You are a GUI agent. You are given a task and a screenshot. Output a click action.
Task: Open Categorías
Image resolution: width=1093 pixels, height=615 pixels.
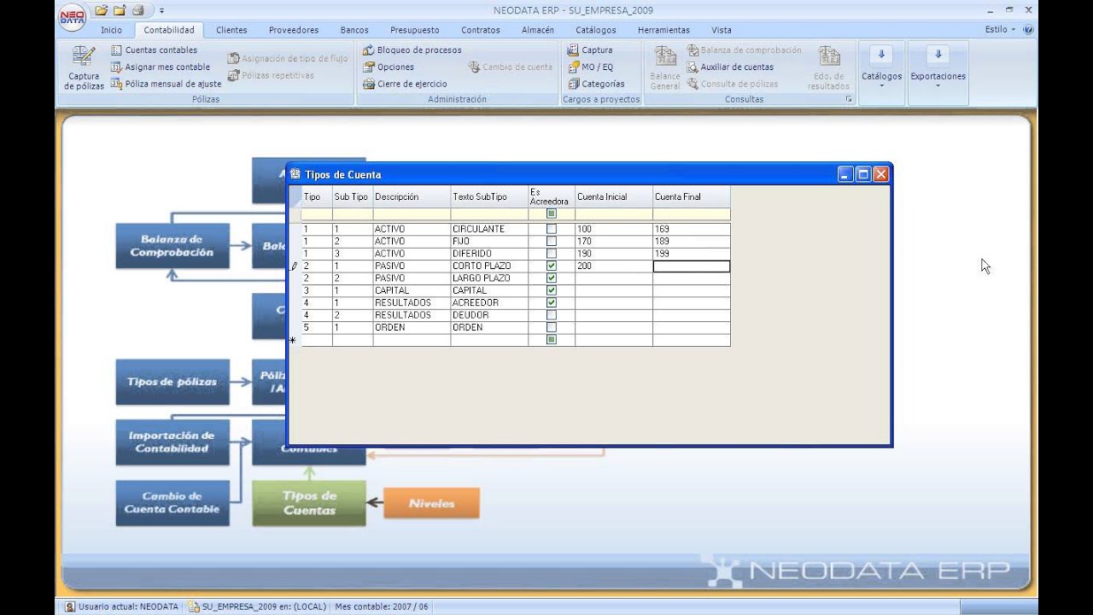pyautogui.click(x=596, y=84)
